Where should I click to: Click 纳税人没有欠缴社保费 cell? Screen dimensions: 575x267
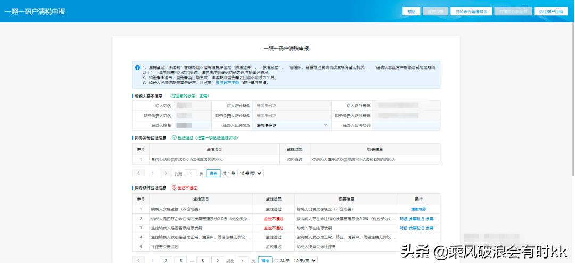[x=346, y=246]
